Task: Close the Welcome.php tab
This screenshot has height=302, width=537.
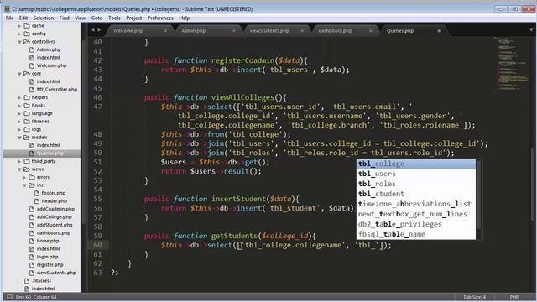Action: 165,31
